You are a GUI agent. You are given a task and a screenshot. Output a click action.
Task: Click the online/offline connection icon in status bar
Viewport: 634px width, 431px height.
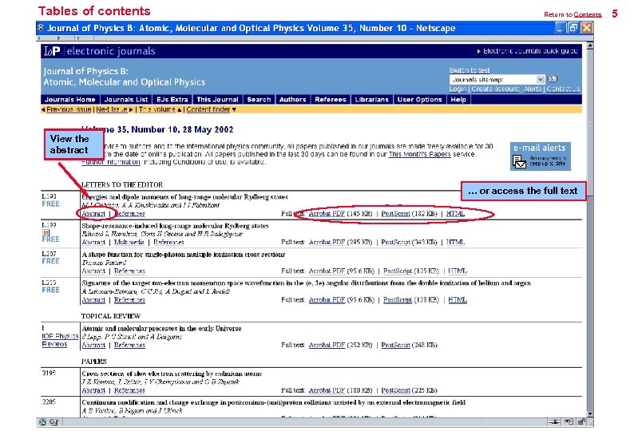555,421
